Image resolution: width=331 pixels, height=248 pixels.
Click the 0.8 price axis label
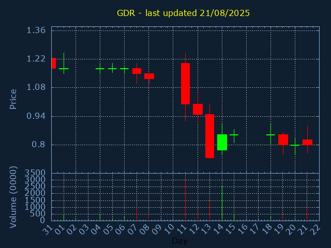(39, 145)
